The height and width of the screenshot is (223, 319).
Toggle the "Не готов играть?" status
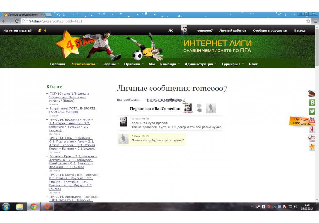pos(18,31)
